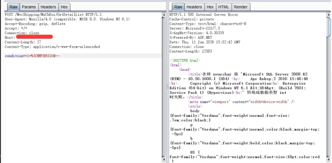Click the font-weight:bold CSS line
The height and width of the screenshot is (163, 332).
click(242, 143)
